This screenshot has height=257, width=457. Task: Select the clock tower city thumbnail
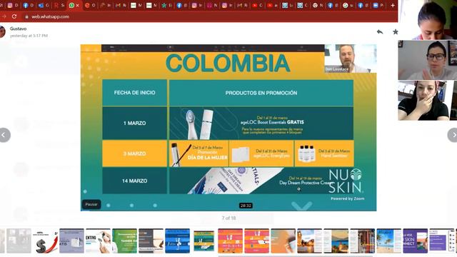click(309, 241)
